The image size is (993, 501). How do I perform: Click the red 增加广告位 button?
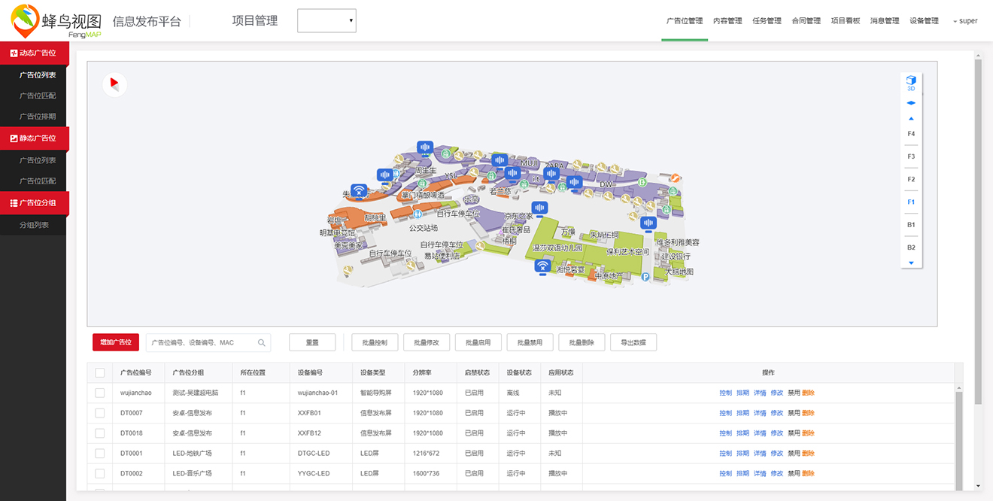[116, 343]
